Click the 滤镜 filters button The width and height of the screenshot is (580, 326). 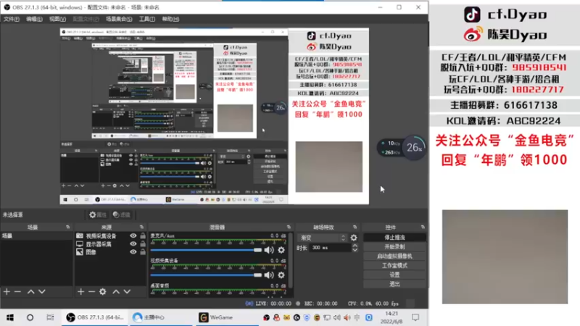122,214
